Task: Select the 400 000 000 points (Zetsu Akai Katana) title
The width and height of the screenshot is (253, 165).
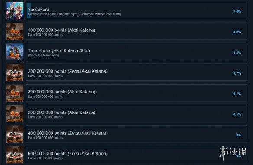Action: [x=68, y=133]
